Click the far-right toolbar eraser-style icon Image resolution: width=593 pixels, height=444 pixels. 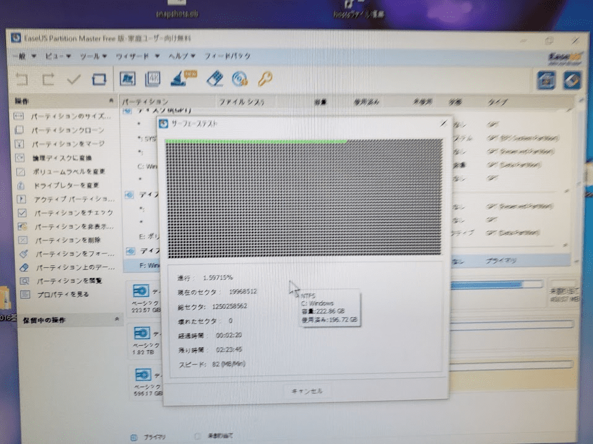[x=572, y=80]
